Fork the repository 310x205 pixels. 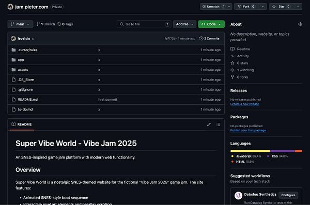(x=246, y=7)
